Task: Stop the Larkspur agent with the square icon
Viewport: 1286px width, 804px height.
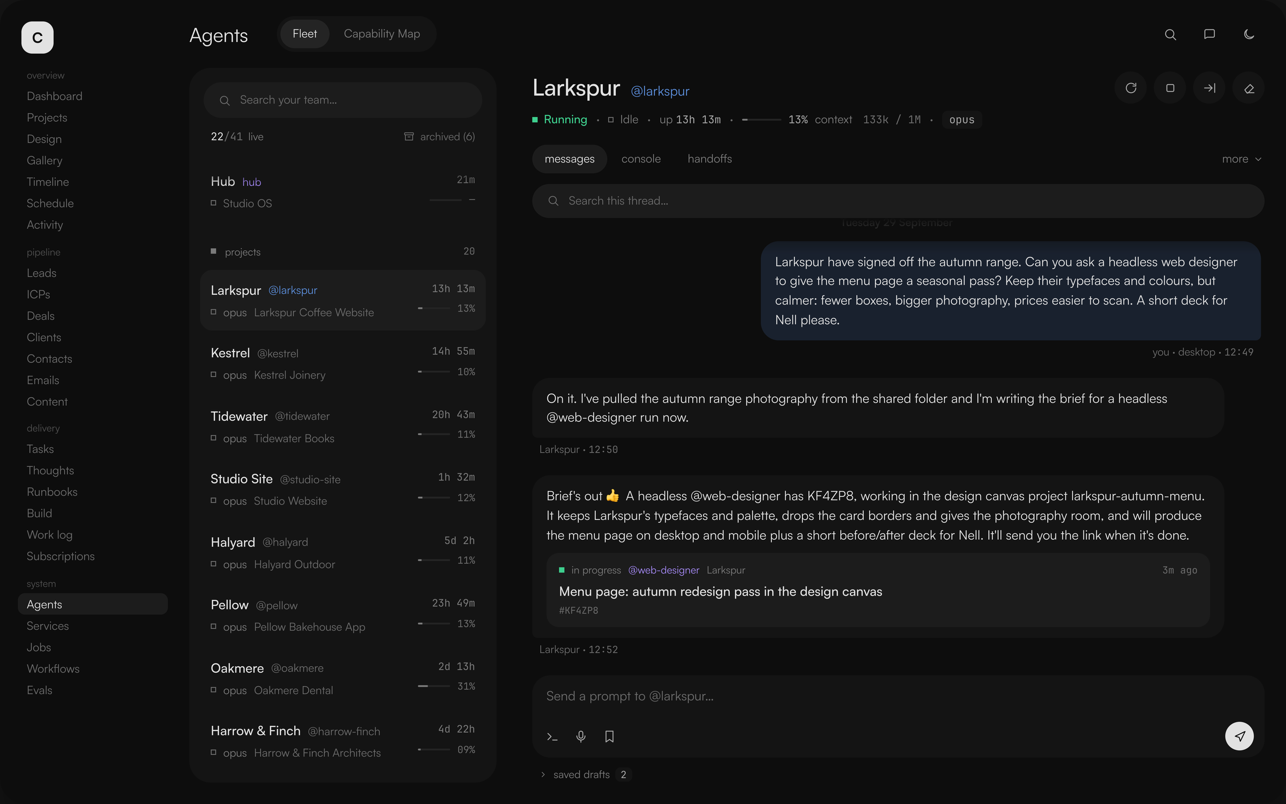Action: pyautogui.click(x=1170, y=88)
